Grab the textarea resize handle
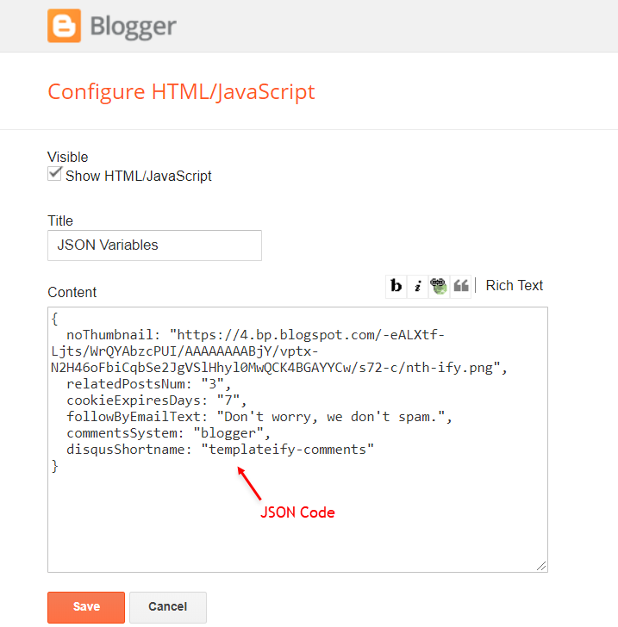 coord(541,566)
